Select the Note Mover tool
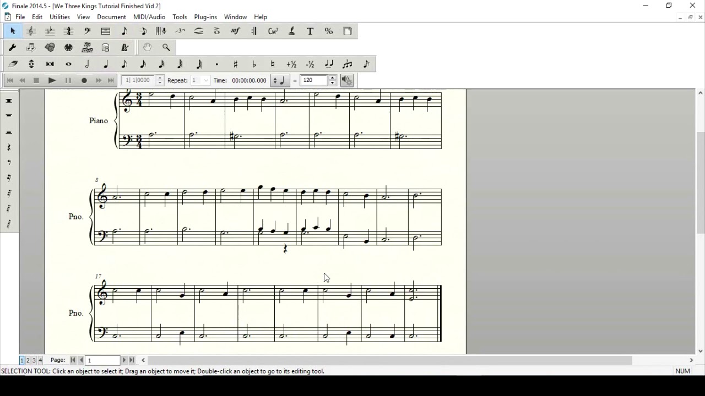This screenshot has height=396, width=705. tap(31, 47)
